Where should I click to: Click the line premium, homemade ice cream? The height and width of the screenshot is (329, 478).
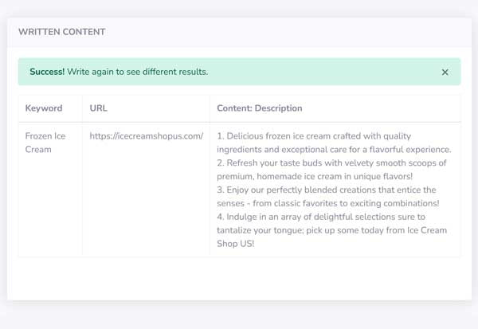coord(315,176)
